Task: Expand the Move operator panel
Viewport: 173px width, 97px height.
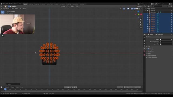Action: (x=13, y=84)
